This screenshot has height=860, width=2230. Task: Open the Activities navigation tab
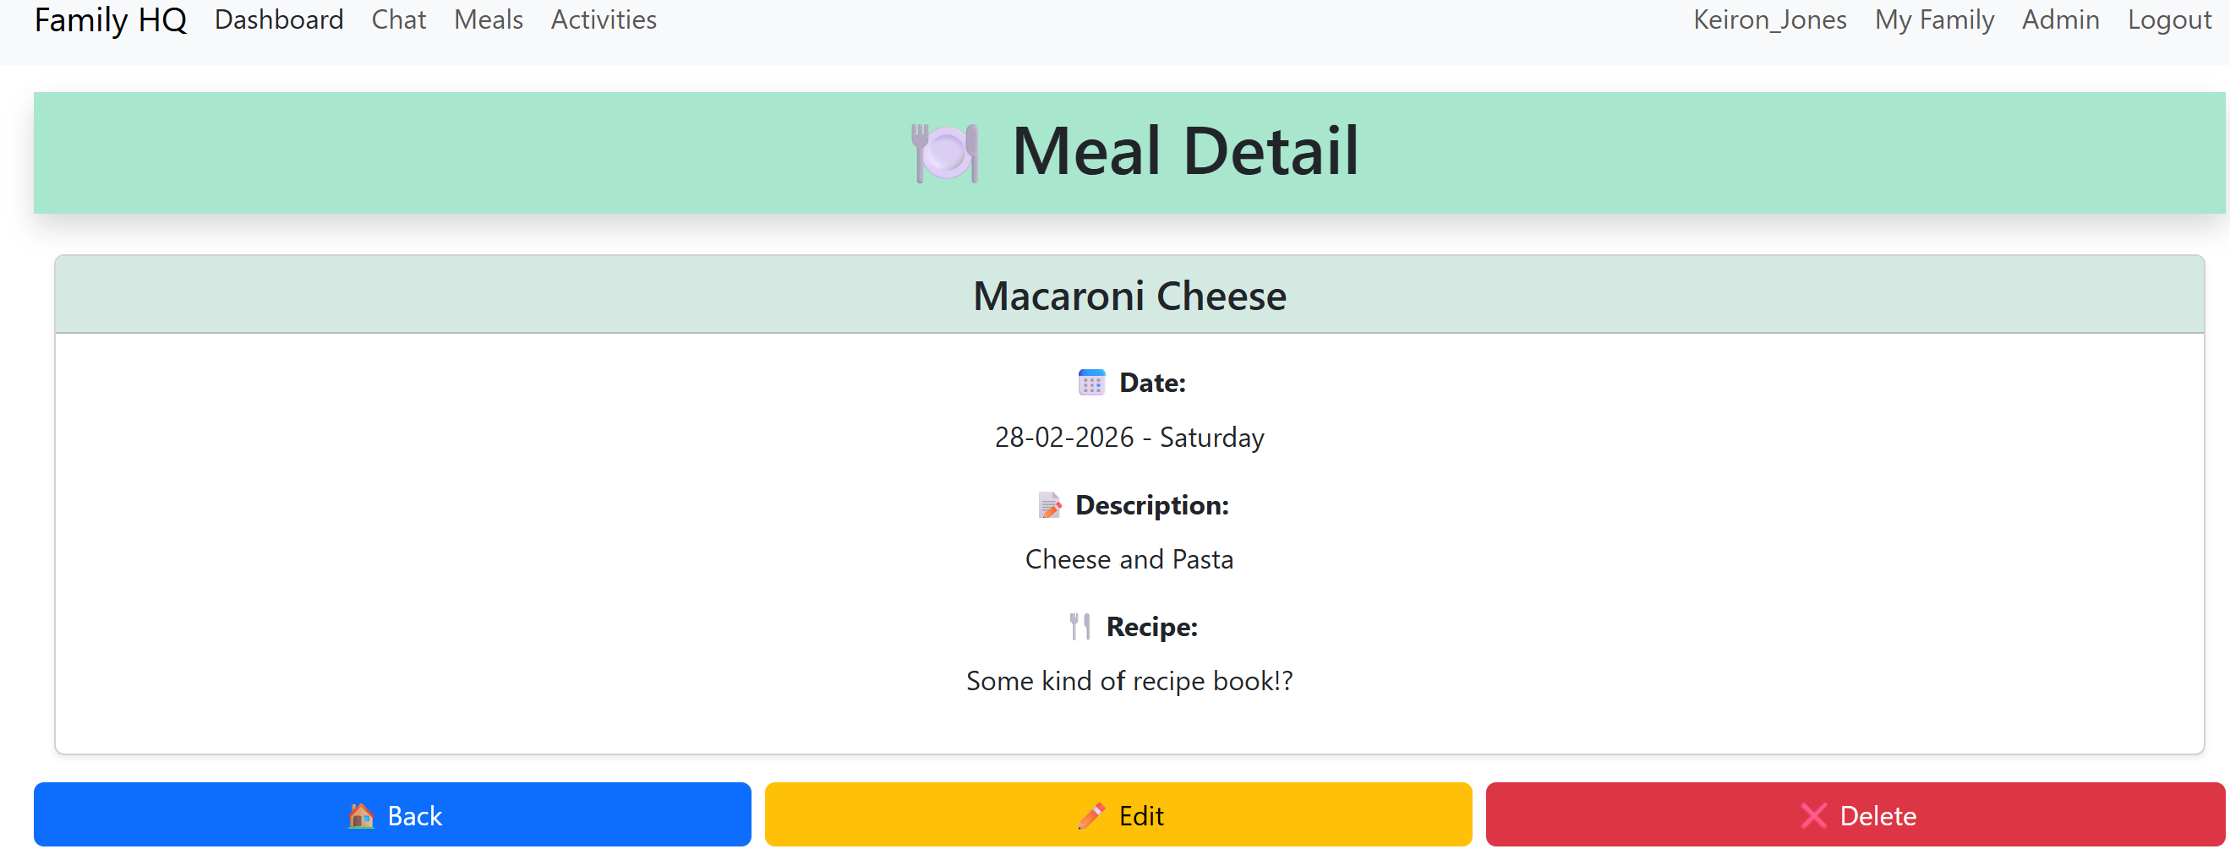(603, 19)
